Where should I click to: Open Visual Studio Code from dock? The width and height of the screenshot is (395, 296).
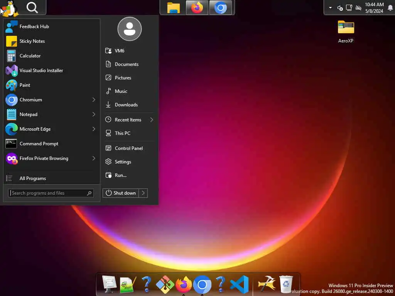tap(239, 285)
